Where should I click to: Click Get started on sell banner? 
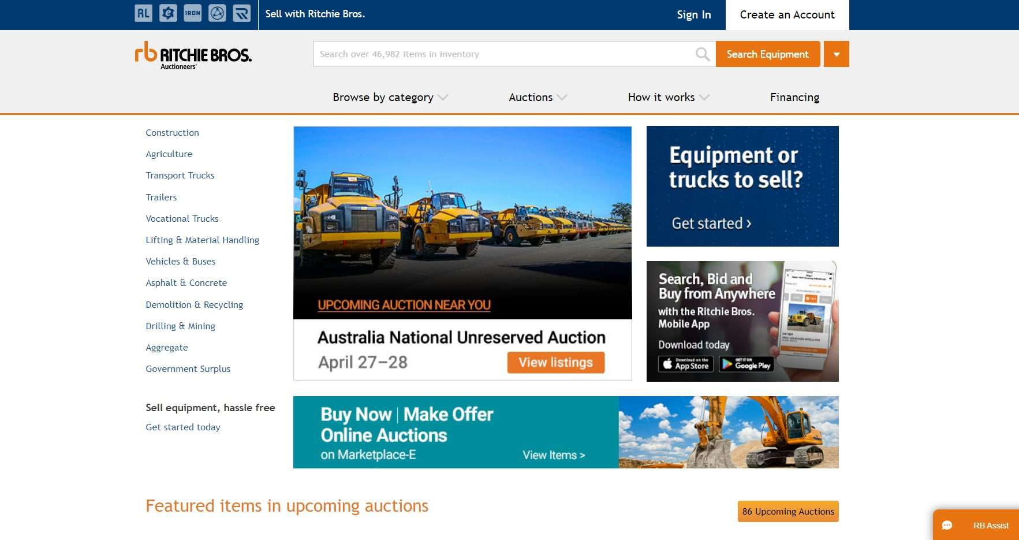coord(711,224)
